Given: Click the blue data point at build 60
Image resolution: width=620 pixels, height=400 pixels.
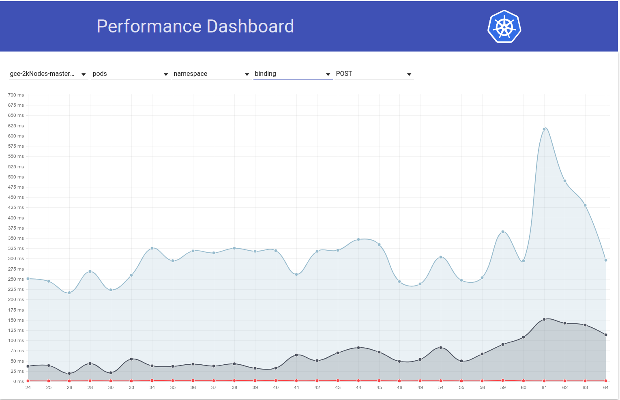Looking at the screenshot, I should pyautogui.click(x=523, y=261).
